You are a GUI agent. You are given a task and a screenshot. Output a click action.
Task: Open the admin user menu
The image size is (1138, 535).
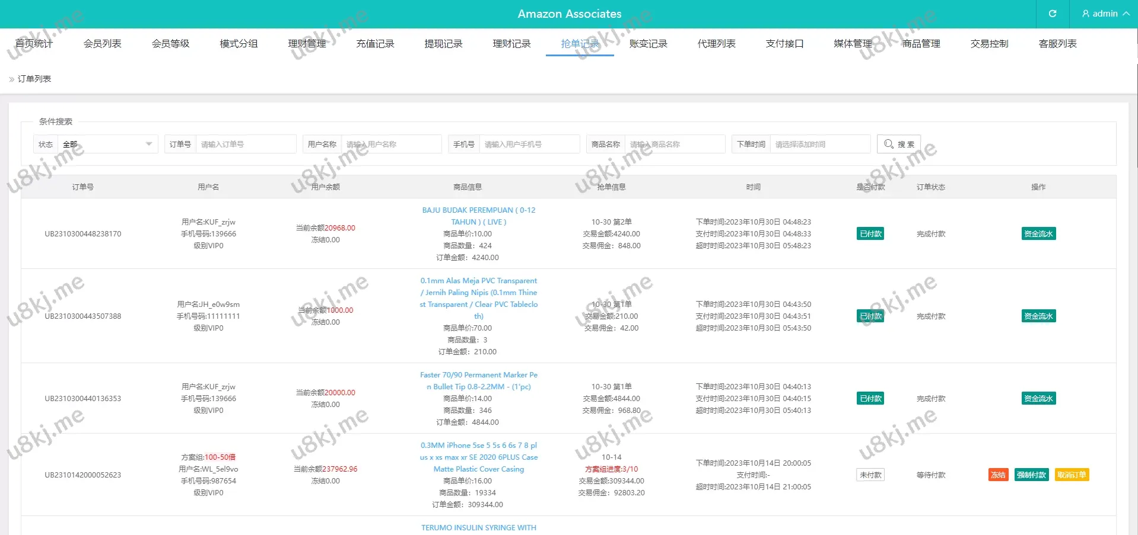(x=1105, y=14)
